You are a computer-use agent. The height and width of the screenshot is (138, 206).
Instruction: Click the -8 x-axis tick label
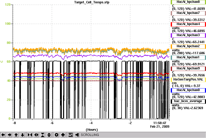[14, 123]
